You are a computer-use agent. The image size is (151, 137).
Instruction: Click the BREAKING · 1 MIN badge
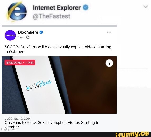pyautogui.click(x=20, y=63)
